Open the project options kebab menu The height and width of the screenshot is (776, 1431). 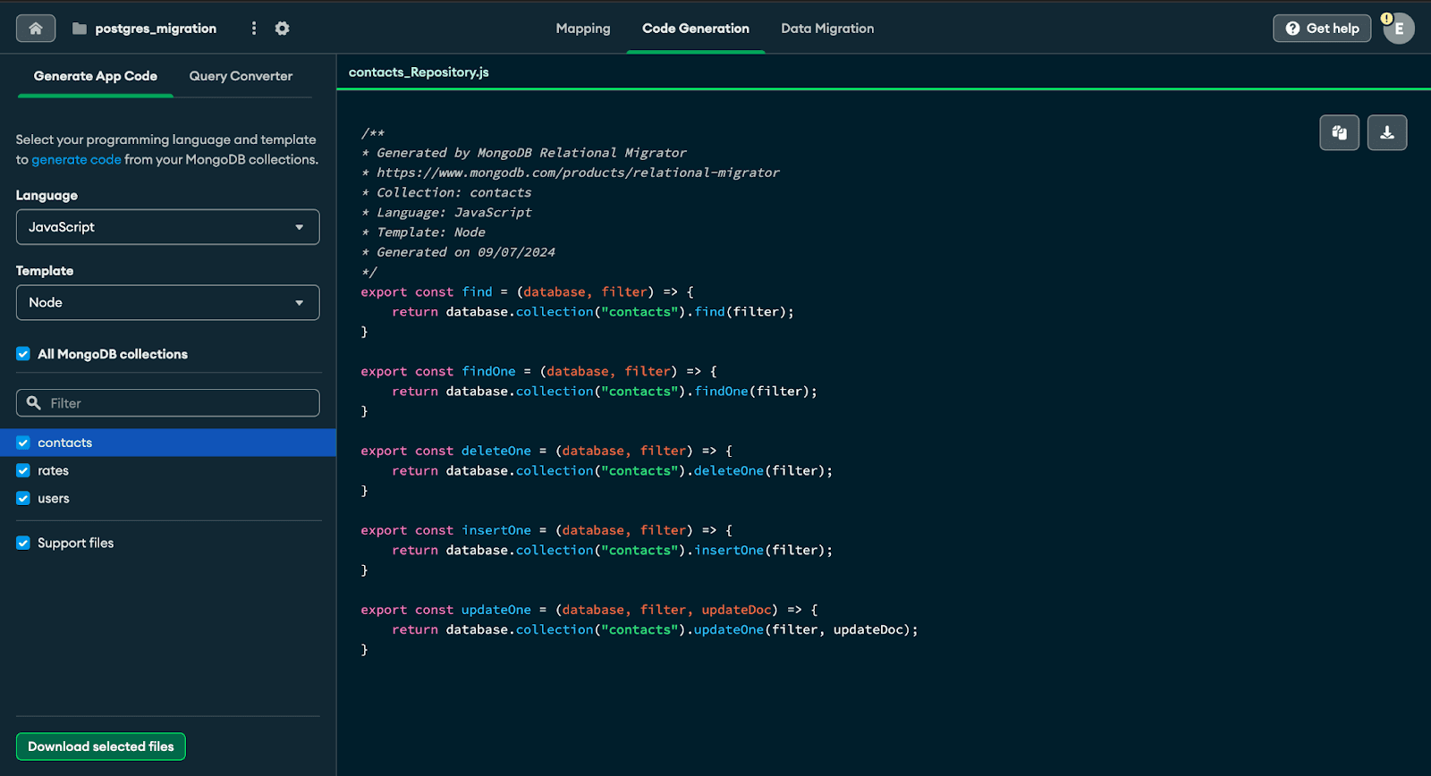click(254, 29)
